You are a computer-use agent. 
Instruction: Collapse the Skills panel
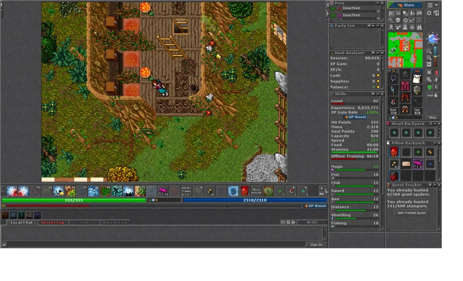coord(378,94)
